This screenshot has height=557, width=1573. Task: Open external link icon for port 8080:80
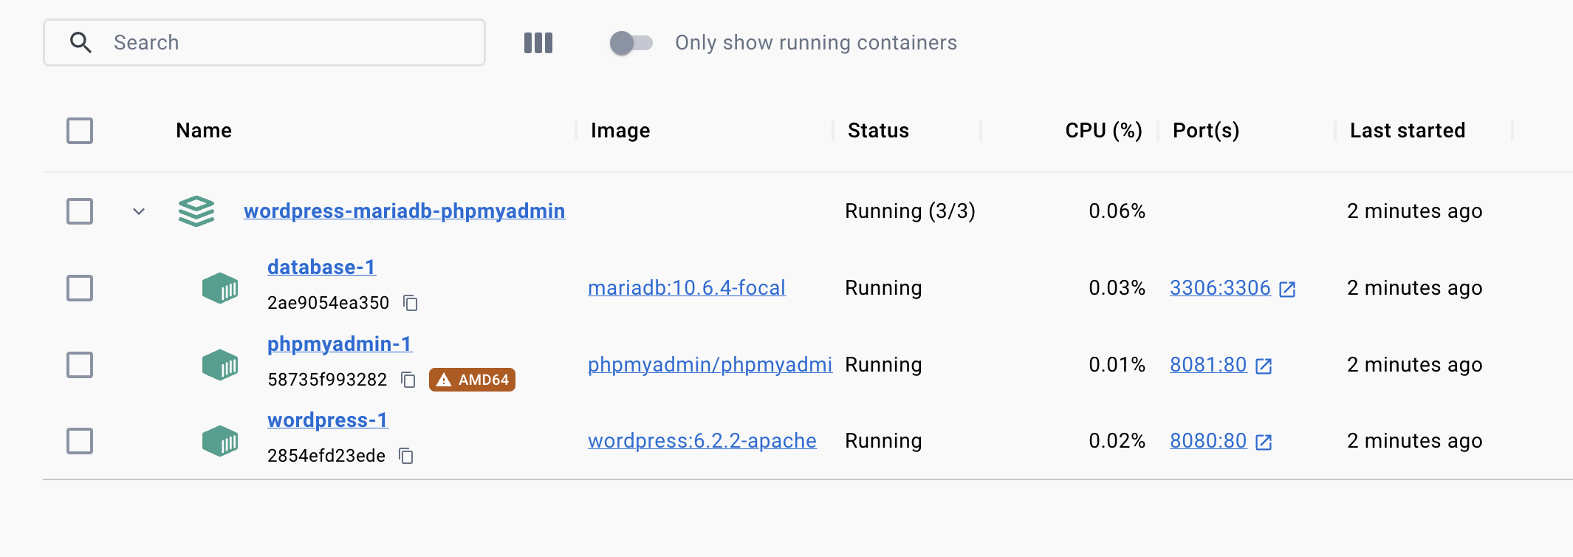(x=1264, y=442)
